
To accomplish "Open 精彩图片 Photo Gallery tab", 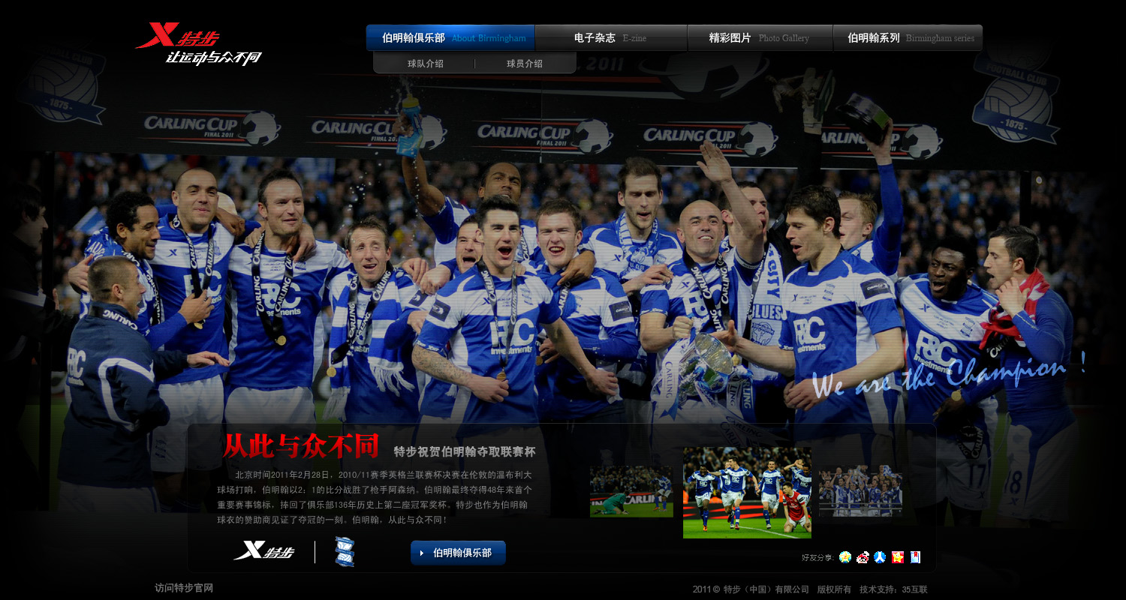I will [760, 37].
